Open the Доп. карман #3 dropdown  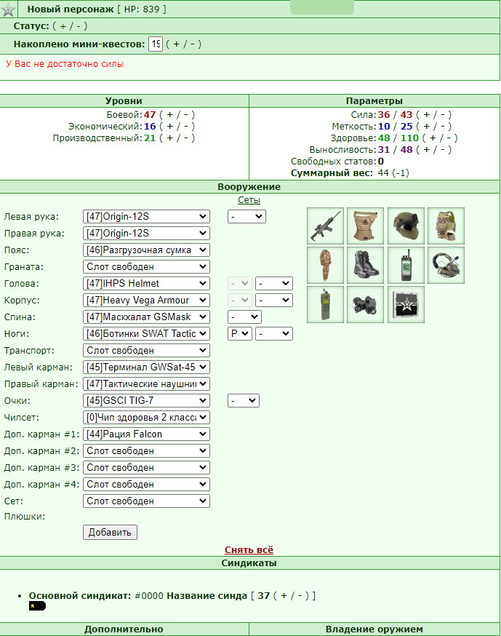click(x=146, y=468)
